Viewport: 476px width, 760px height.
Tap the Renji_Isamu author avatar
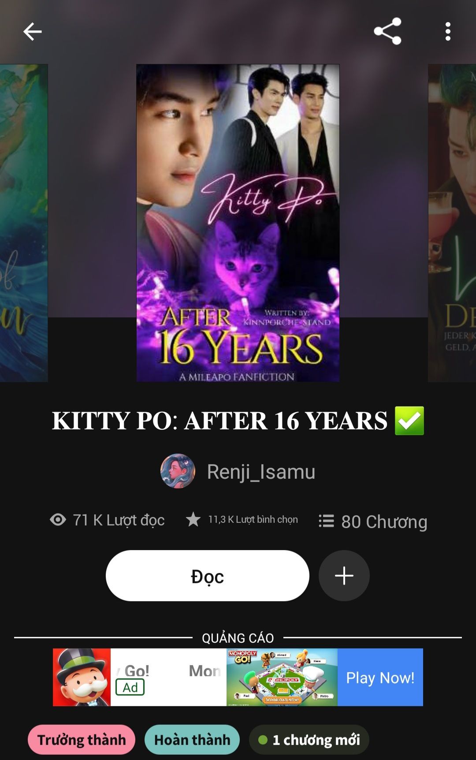click(x=178, y=471)
